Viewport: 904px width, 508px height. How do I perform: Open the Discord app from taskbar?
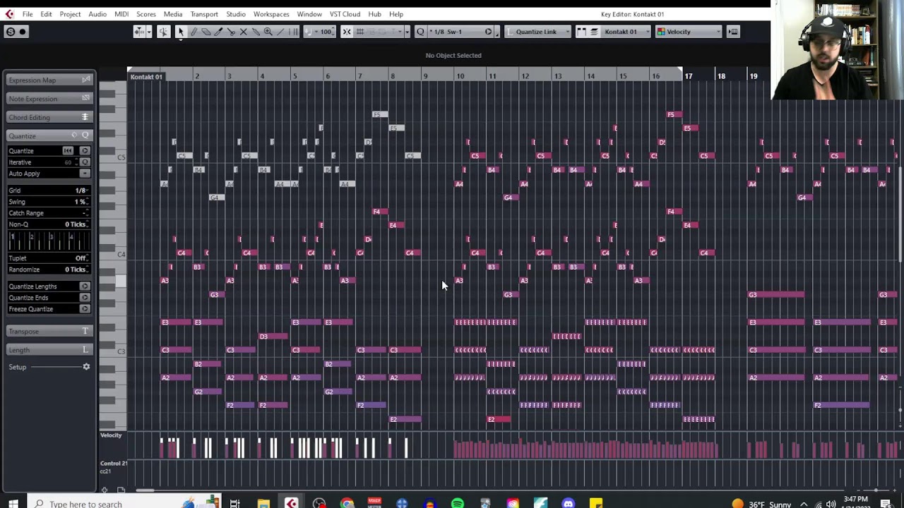[569, 504]
